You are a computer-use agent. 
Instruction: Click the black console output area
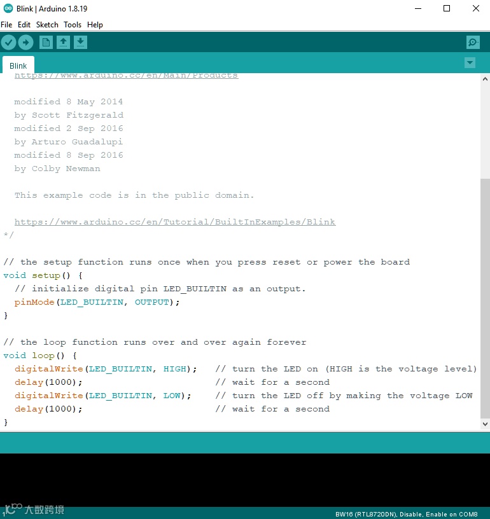tap(245, 480)
